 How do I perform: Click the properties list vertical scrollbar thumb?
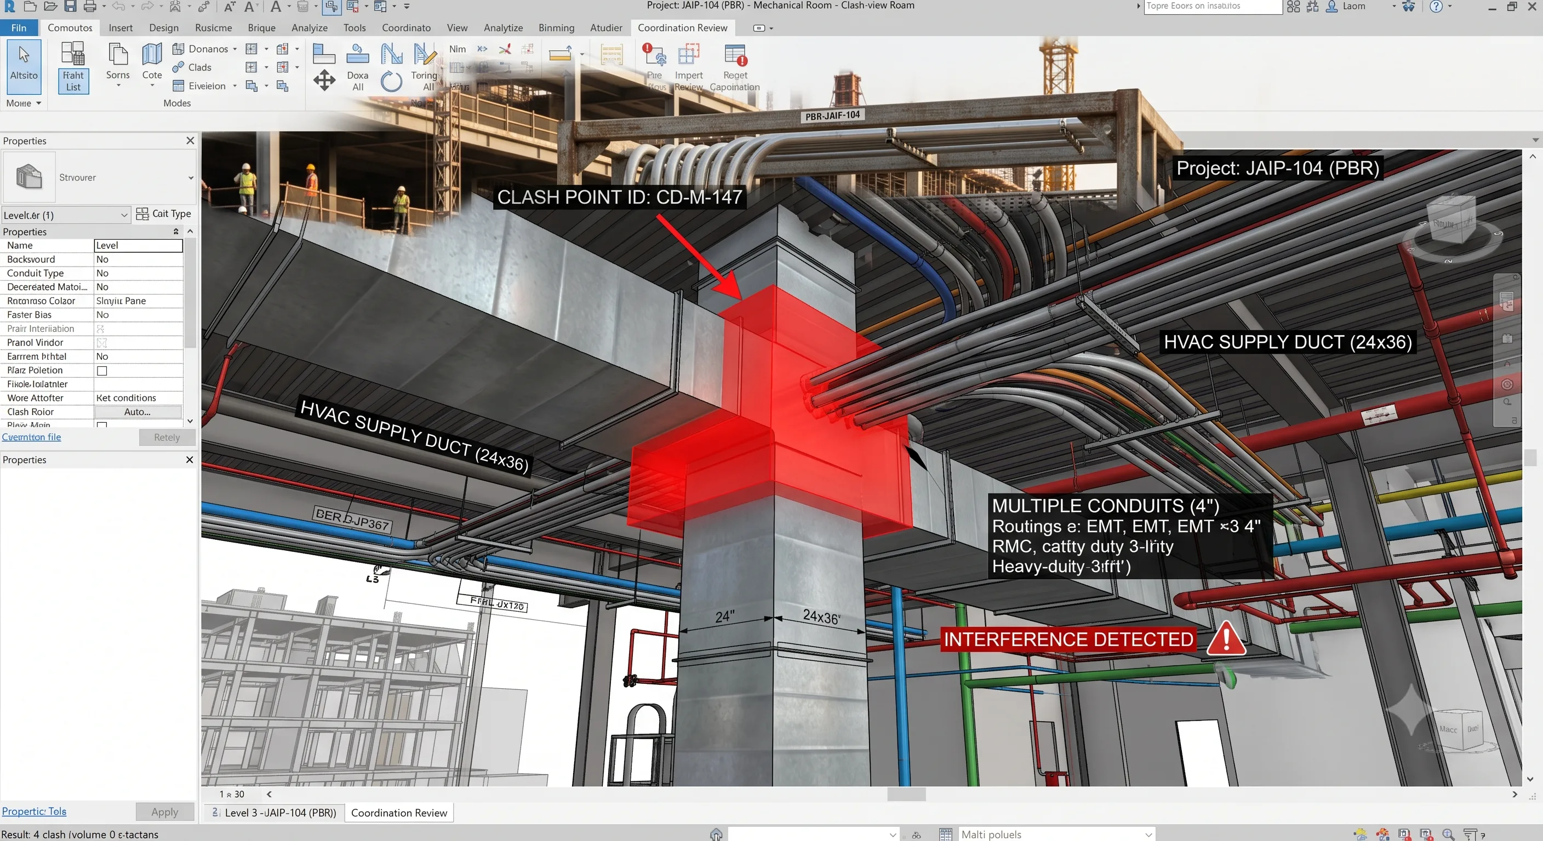click(190, 293)
